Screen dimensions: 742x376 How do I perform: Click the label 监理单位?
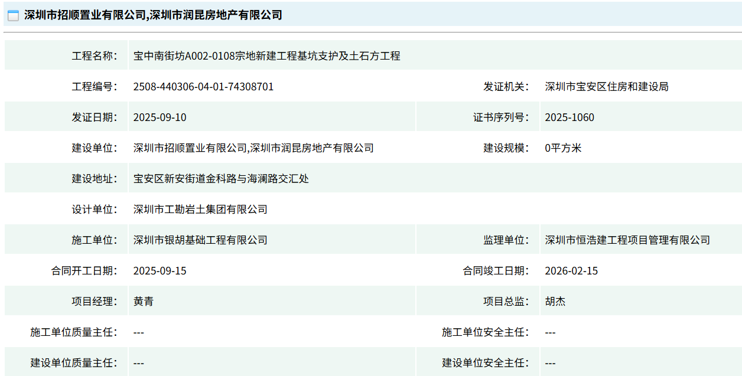[x=506, y=240]
